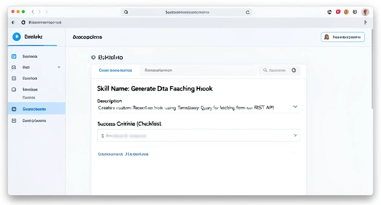The image size is (381, 205).
Task: Click the dark globe extension icon
Action: (x=330, y=12)
